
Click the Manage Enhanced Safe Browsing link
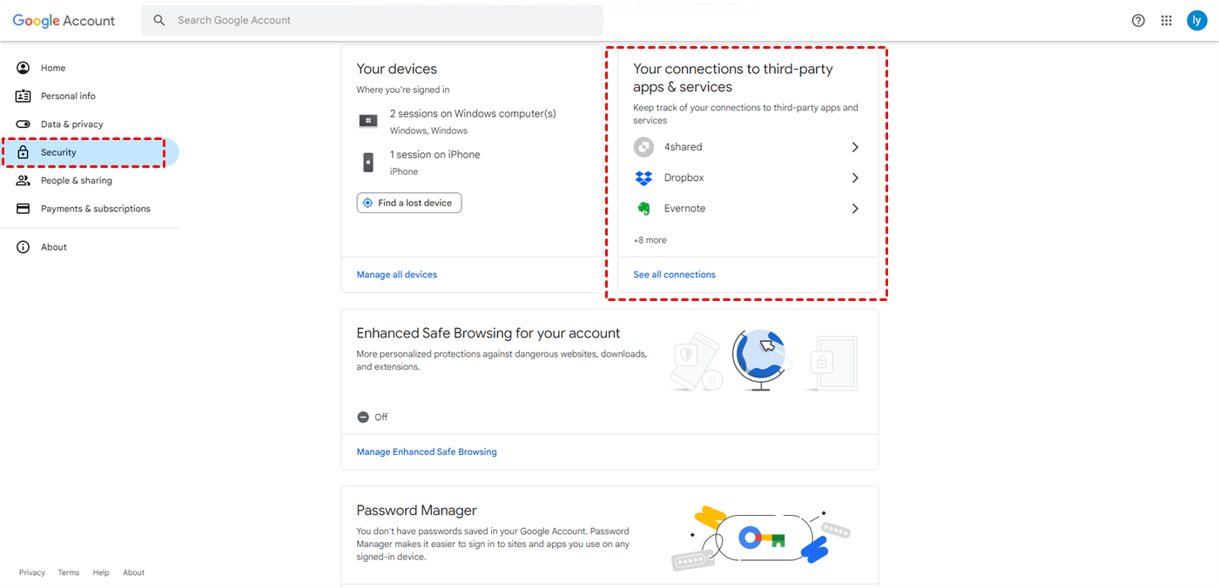click(427, 452)
